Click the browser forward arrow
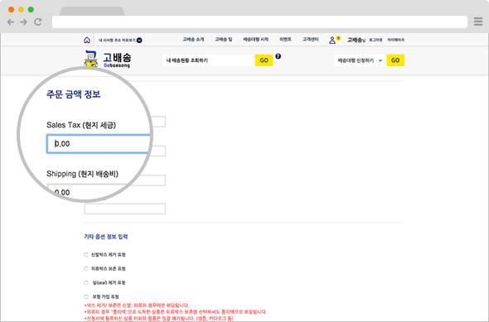The width and height of the screenshot is (489, 322). point(23,22)
